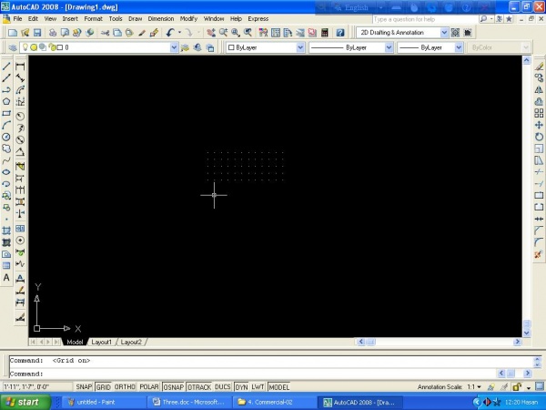Image resolution: width=546 pixels, height=410 pixels.
Task: Open the Draw menu
Action: [135, 19]
